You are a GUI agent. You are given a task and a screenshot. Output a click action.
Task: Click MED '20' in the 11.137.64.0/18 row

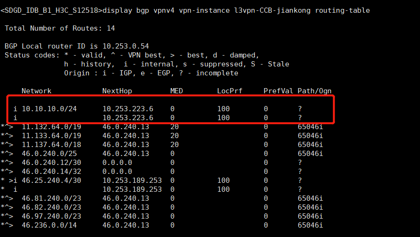[x=175, y=145]
